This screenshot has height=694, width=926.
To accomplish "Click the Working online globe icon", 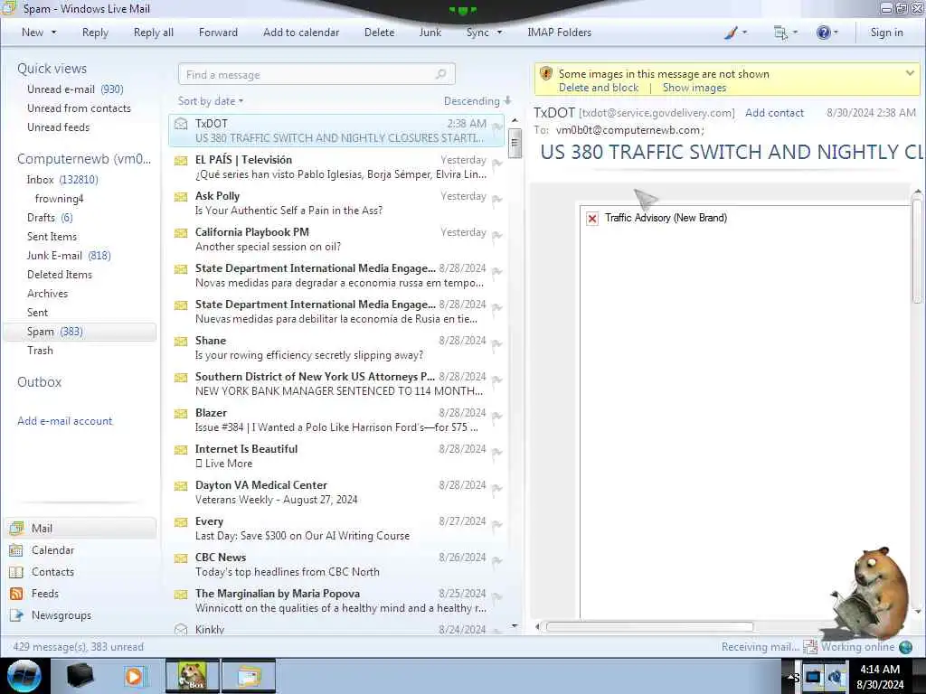I will (x=905, y=647).
